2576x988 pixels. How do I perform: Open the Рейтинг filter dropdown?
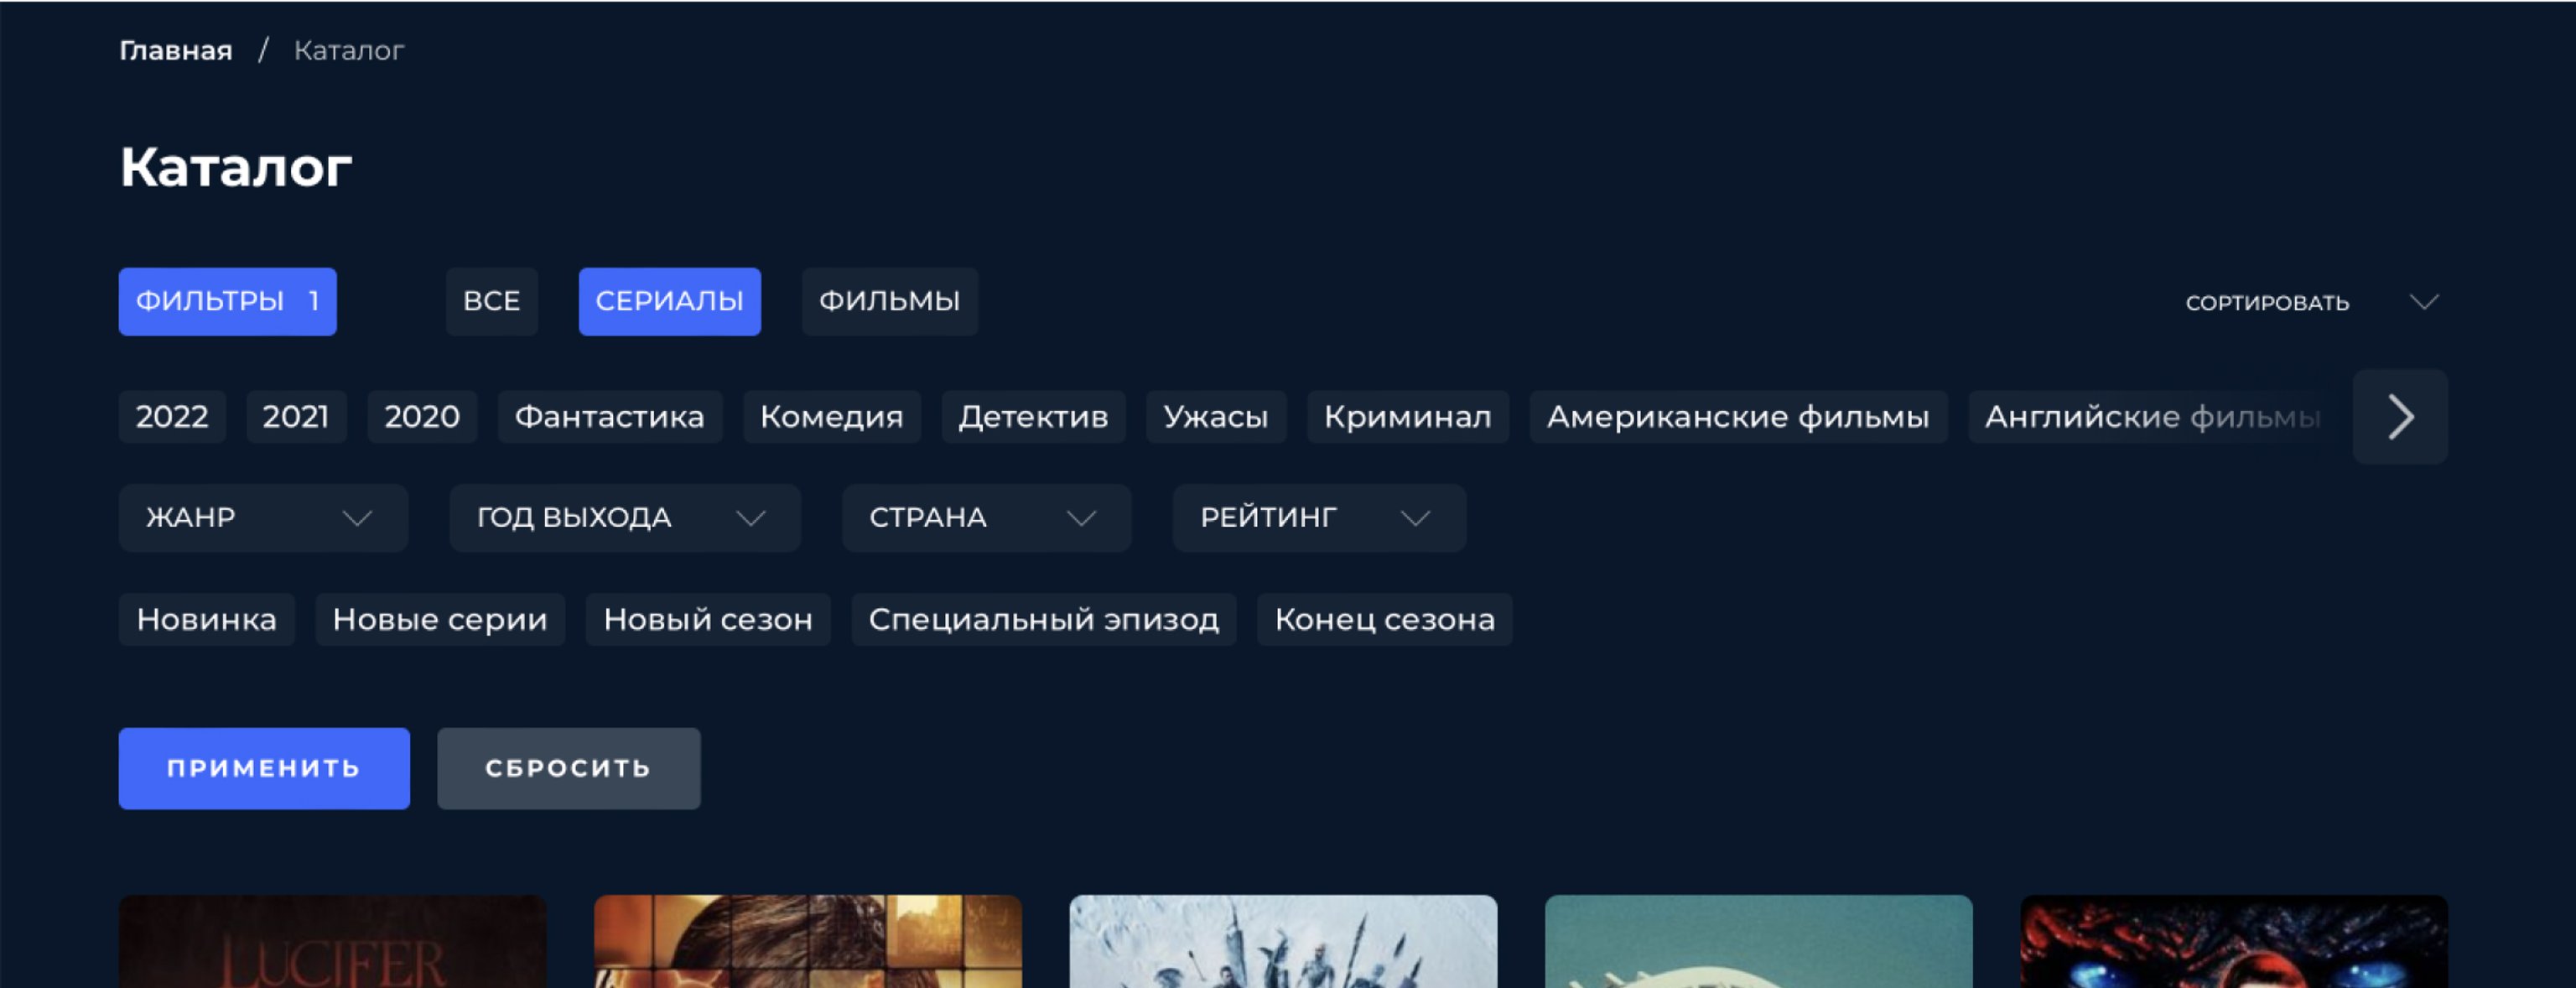pos(1317,518)
